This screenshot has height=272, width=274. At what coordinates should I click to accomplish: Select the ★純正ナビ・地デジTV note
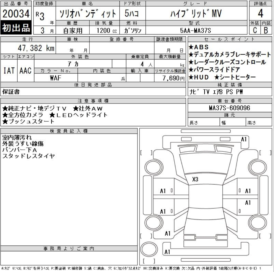[x=34, y=108]
